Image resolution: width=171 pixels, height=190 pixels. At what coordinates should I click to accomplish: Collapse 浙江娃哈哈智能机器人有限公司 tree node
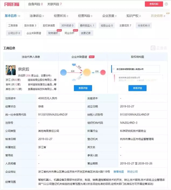pyautogui.click(x=114, y=69)
